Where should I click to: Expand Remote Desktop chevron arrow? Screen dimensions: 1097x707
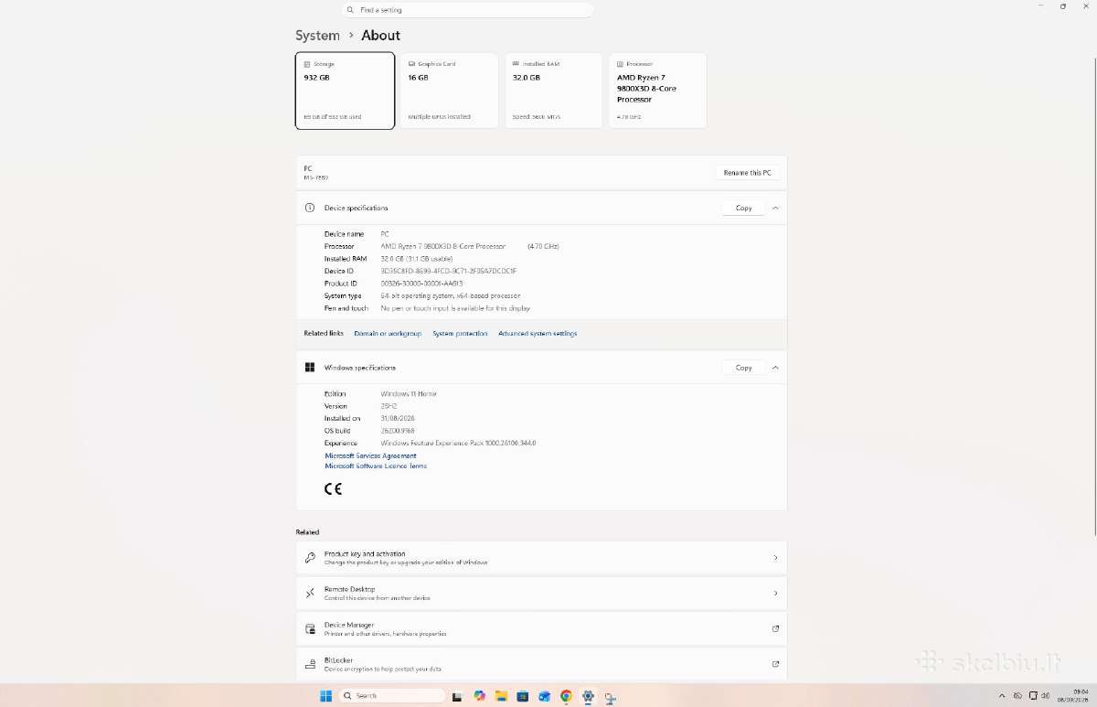coord(775,594)
